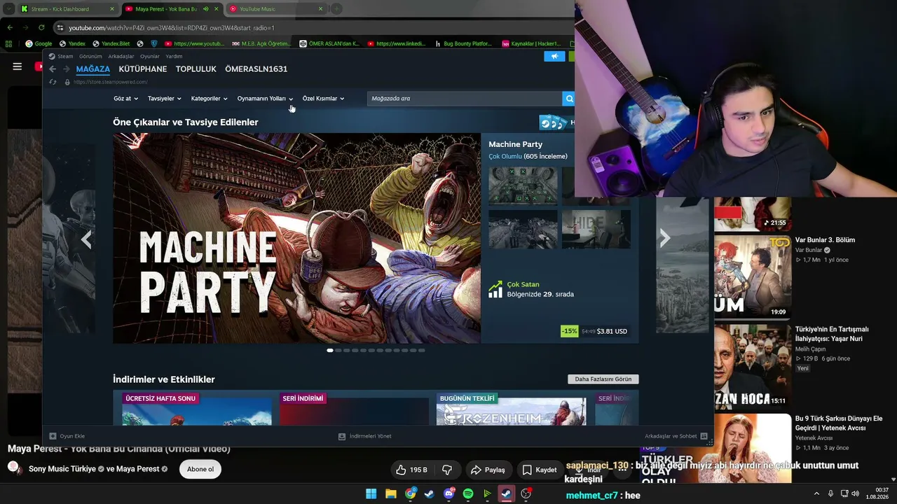Open the HIDE room Machine Party screenshot
This screenshot has height=504, width=897.
(596, 229)
